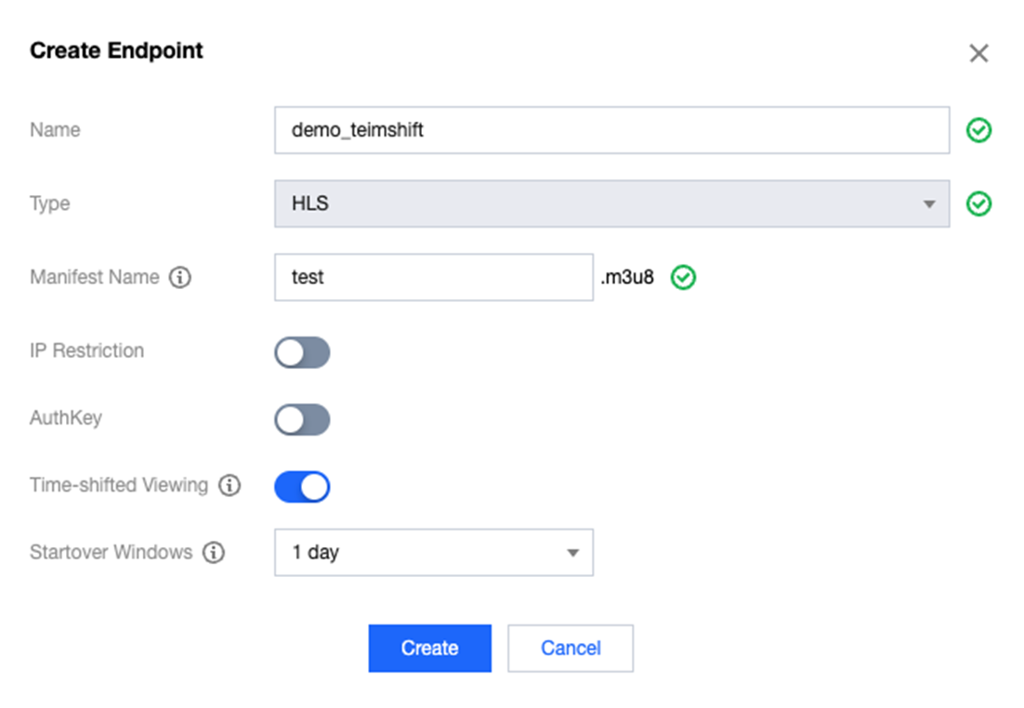Disable the Time-shifted Viewing toggle
Viewport: 1024px width, 708px height.
302,486
